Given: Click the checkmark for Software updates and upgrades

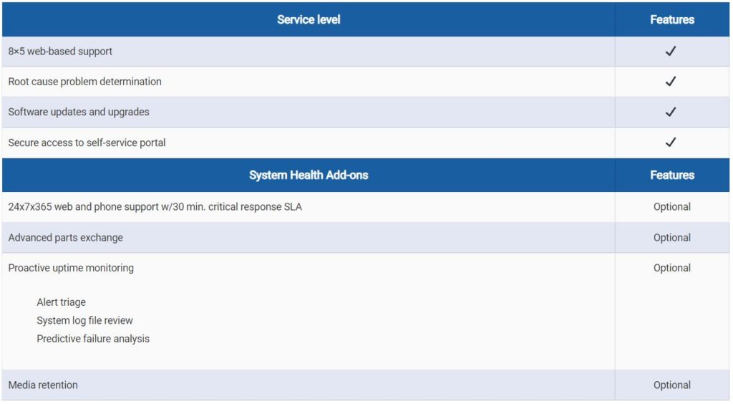Looking at the screenshot, I should click(671, 112).
